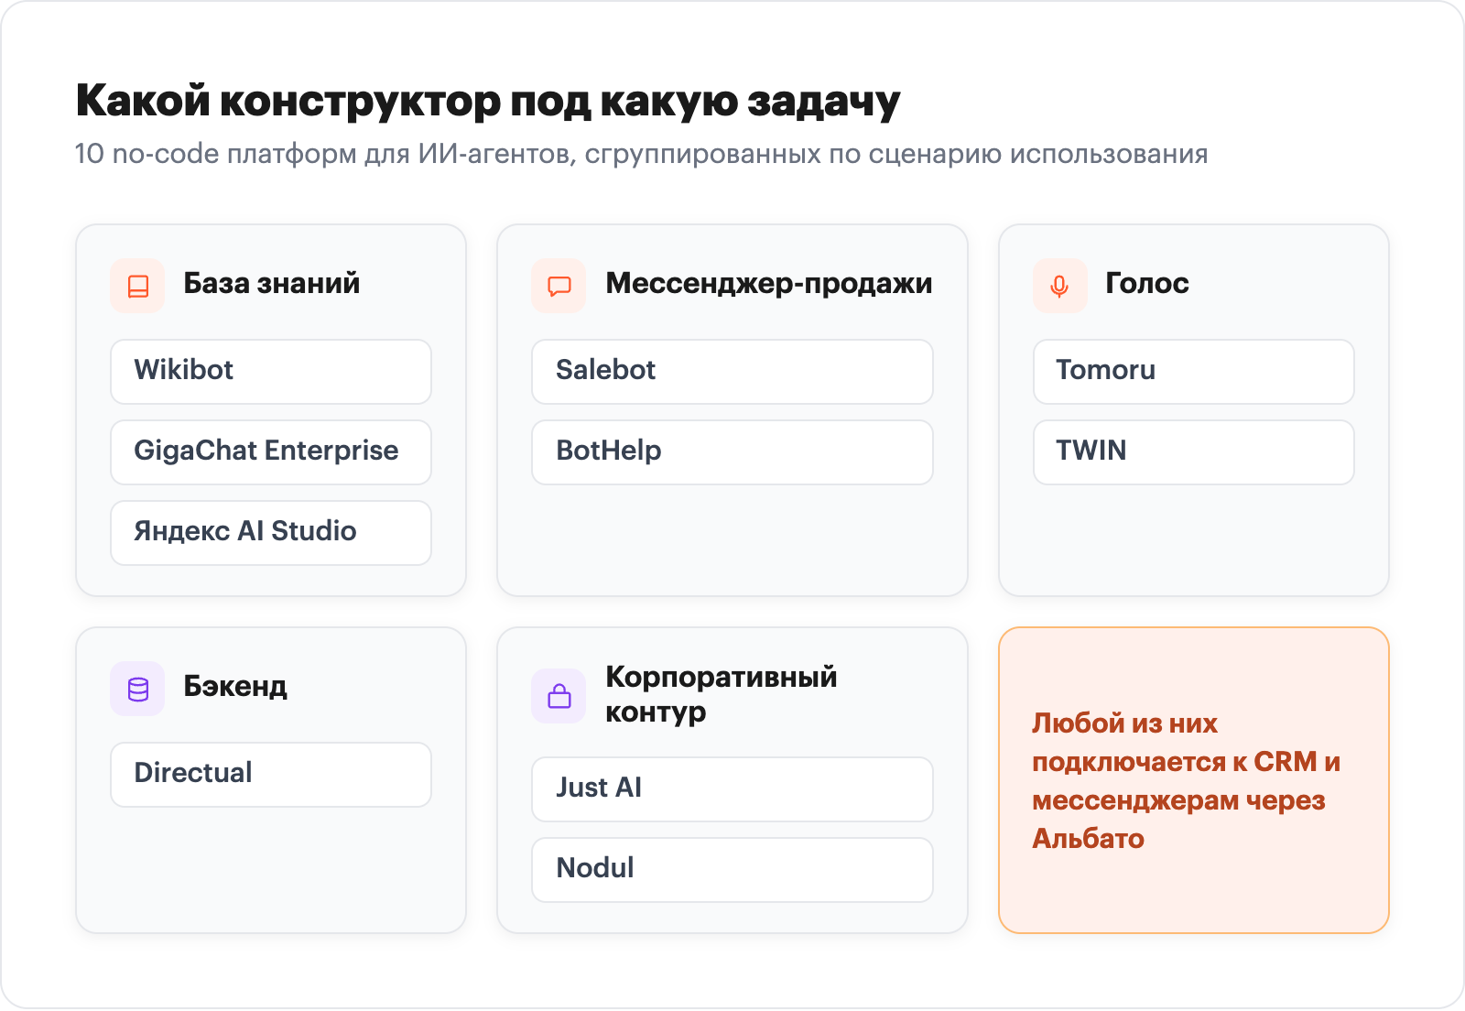Viewport: 1465px width, 1011px height.
Task: Click the База знаний heading
Action: pos(272,284)
